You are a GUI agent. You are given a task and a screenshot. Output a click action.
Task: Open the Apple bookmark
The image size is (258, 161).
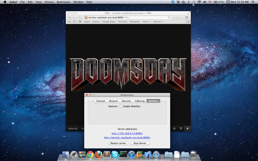pos(87,22)
